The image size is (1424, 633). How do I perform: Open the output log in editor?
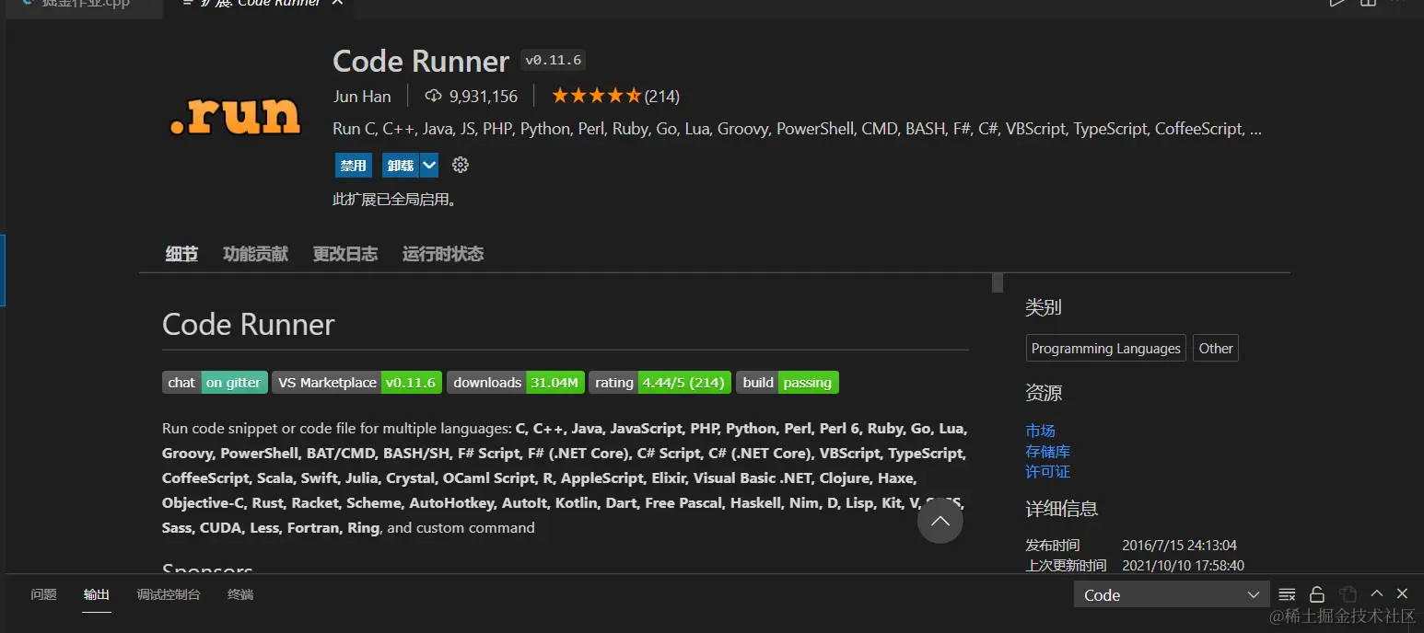click(1348, 594)
